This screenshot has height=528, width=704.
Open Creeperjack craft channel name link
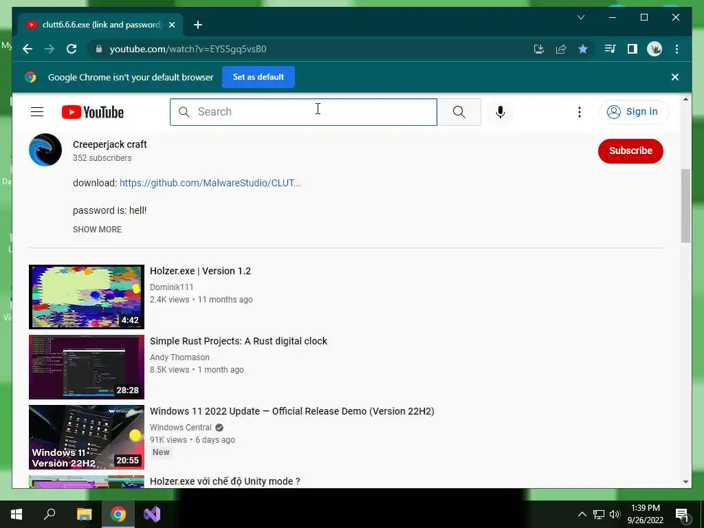pos(109,144)
